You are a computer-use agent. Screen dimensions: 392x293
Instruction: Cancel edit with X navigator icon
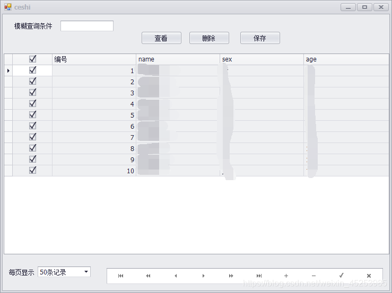click(369, 276)
